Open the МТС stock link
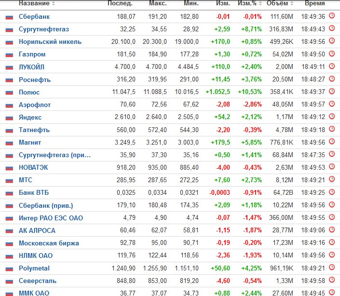The image size is (340, 296). click(x=26, y=180)
